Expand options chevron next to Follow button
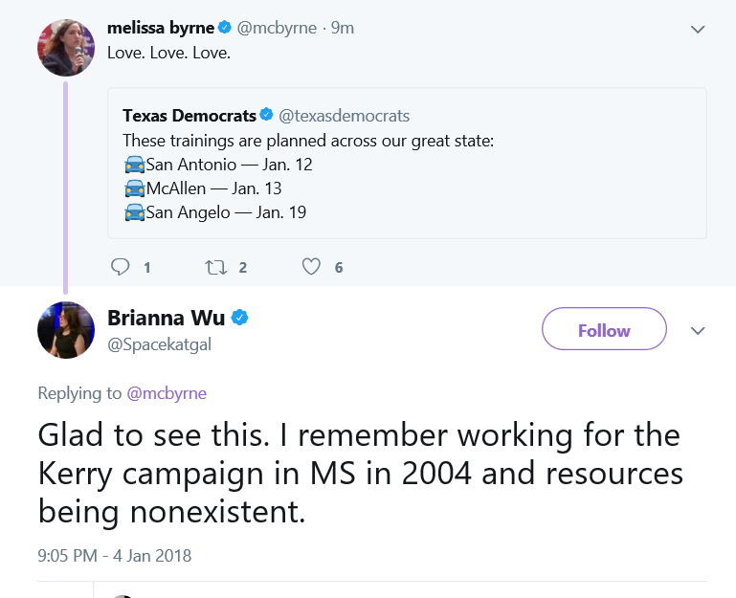The image size is (736, 598). (698, 330)
